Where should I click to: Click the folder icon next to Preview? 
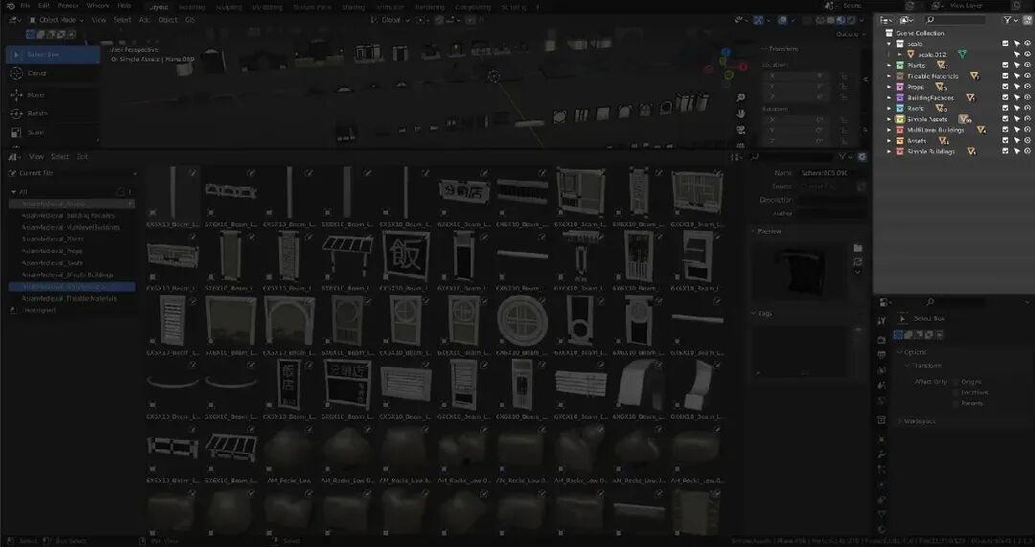point(858,248)
